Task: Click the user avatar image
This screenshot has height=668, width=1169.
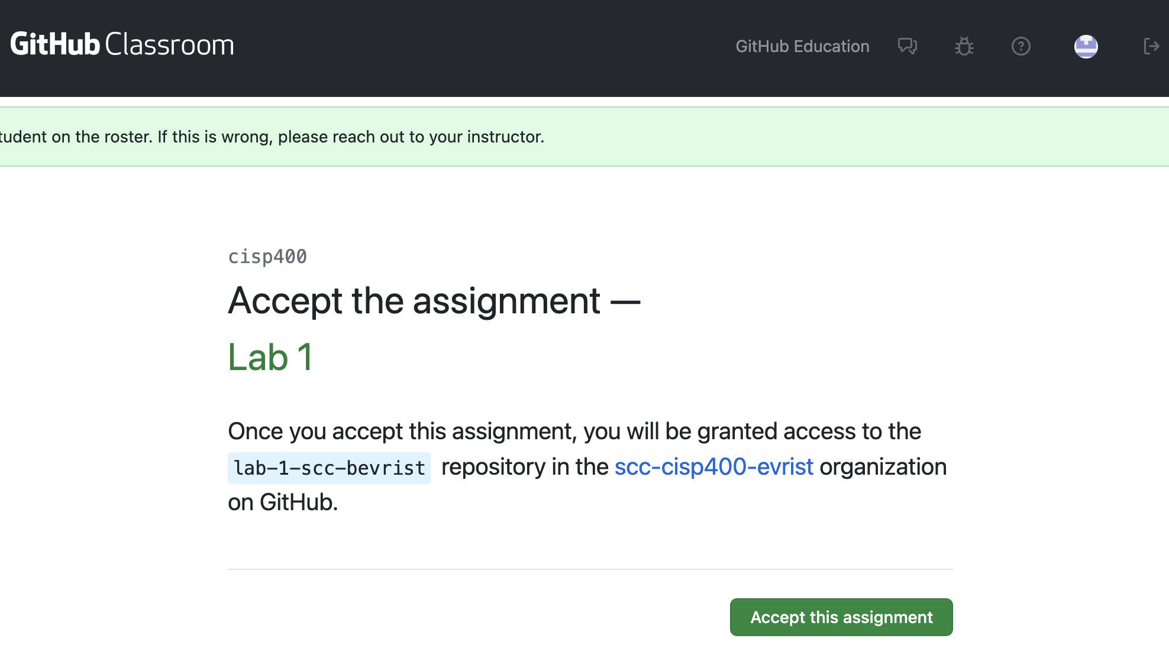Action: pyautogui.click(x=1086, y=46)
